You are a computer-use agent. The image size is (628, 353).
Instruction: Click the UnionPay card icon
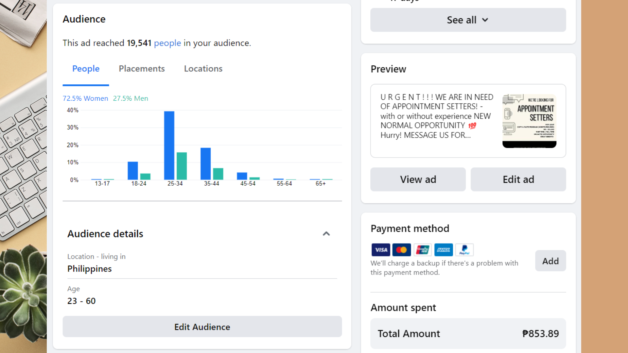point(422,250)
